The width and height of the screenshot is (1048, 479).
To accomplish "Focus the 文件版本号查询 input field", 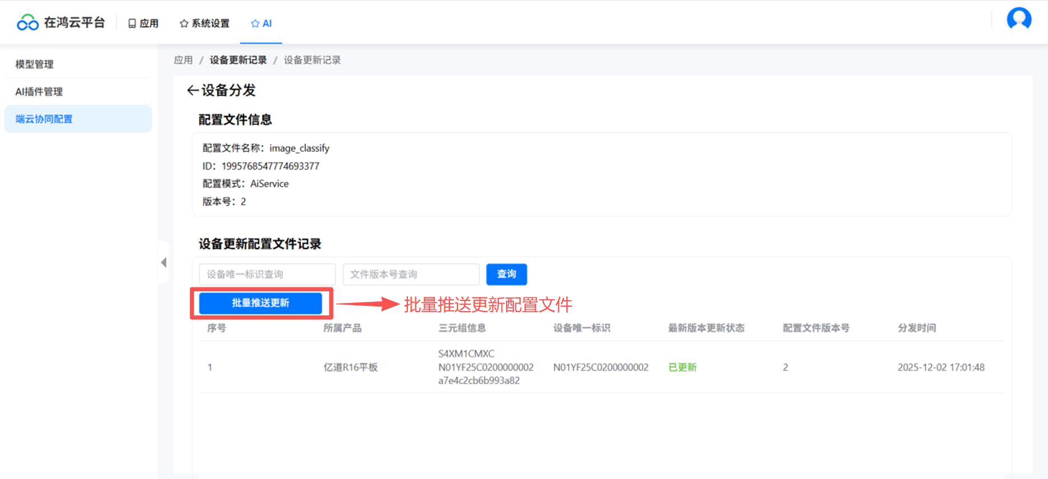I will click(x=411, y=275).
